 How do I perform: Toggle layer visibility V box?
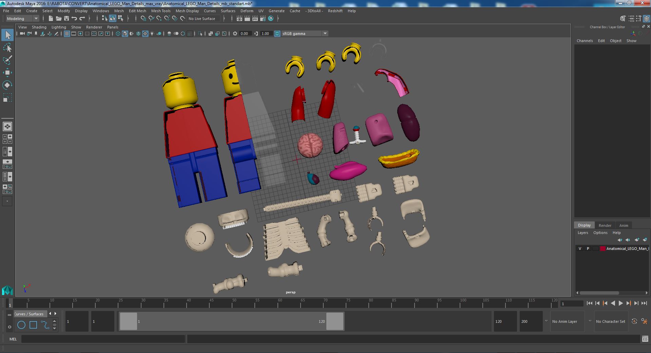[x=580, y=249]
